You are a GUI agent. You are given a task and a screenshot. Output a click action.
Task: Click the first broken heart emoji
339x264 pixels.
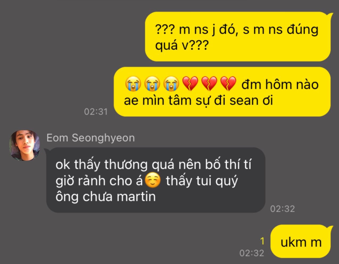pyautogui.click(x=190, y=84)
